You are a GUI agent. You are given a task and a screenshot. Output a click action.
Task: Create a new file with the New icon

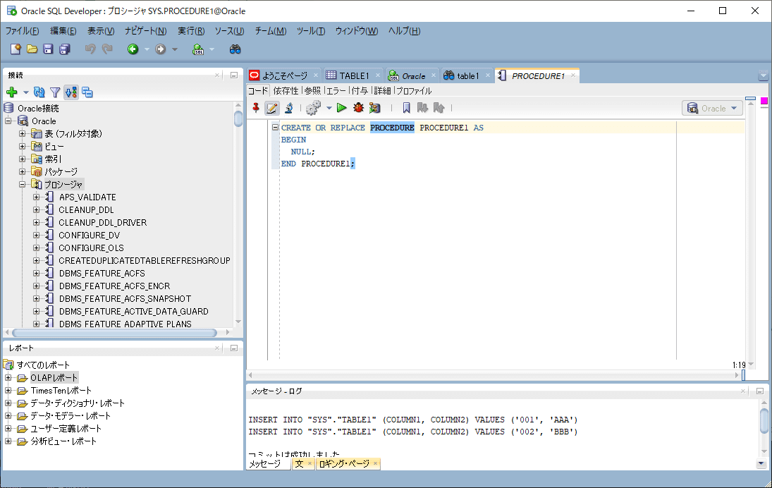(x=16, y=49)
